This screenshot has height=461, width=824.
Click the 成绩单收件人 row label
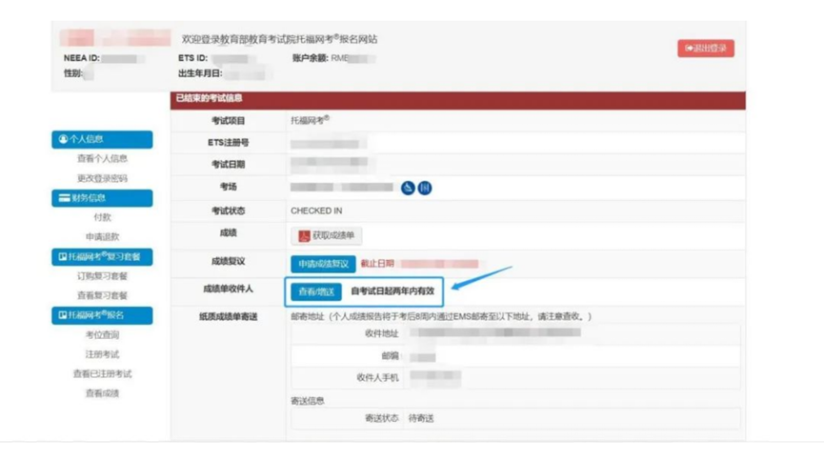(x=228, y=289)
